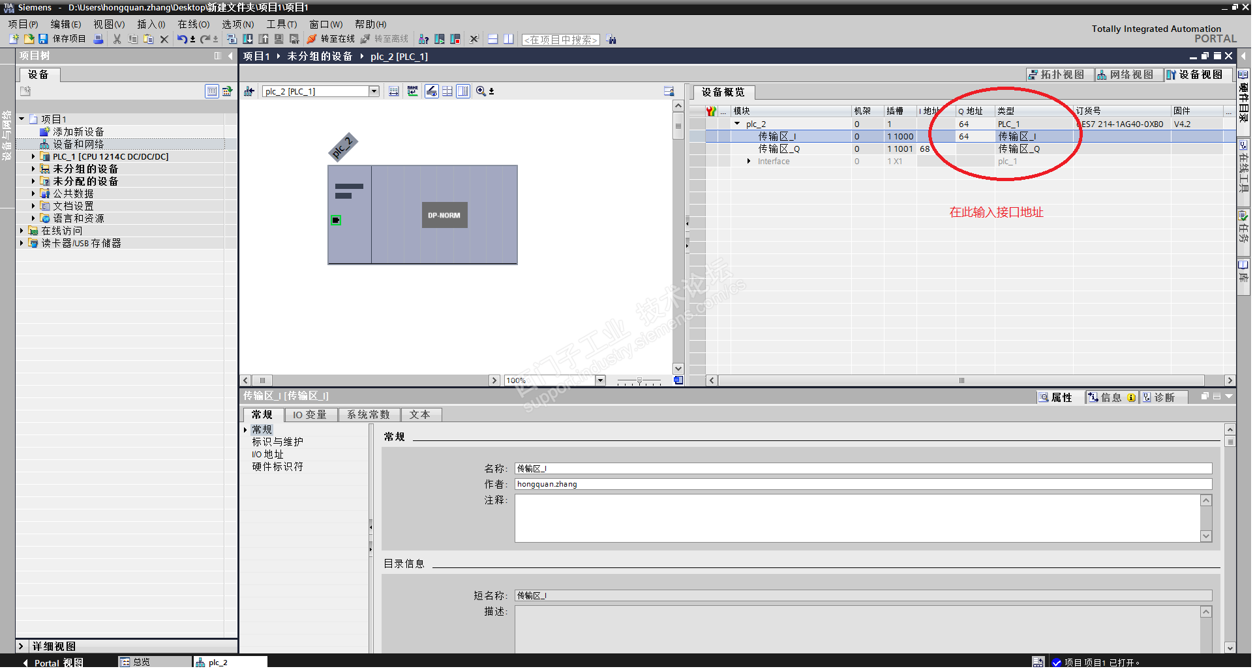Click the search in project field
The image size is (1255, 671).
561,40
